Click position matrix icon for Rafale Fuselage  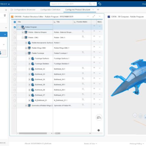83,52
